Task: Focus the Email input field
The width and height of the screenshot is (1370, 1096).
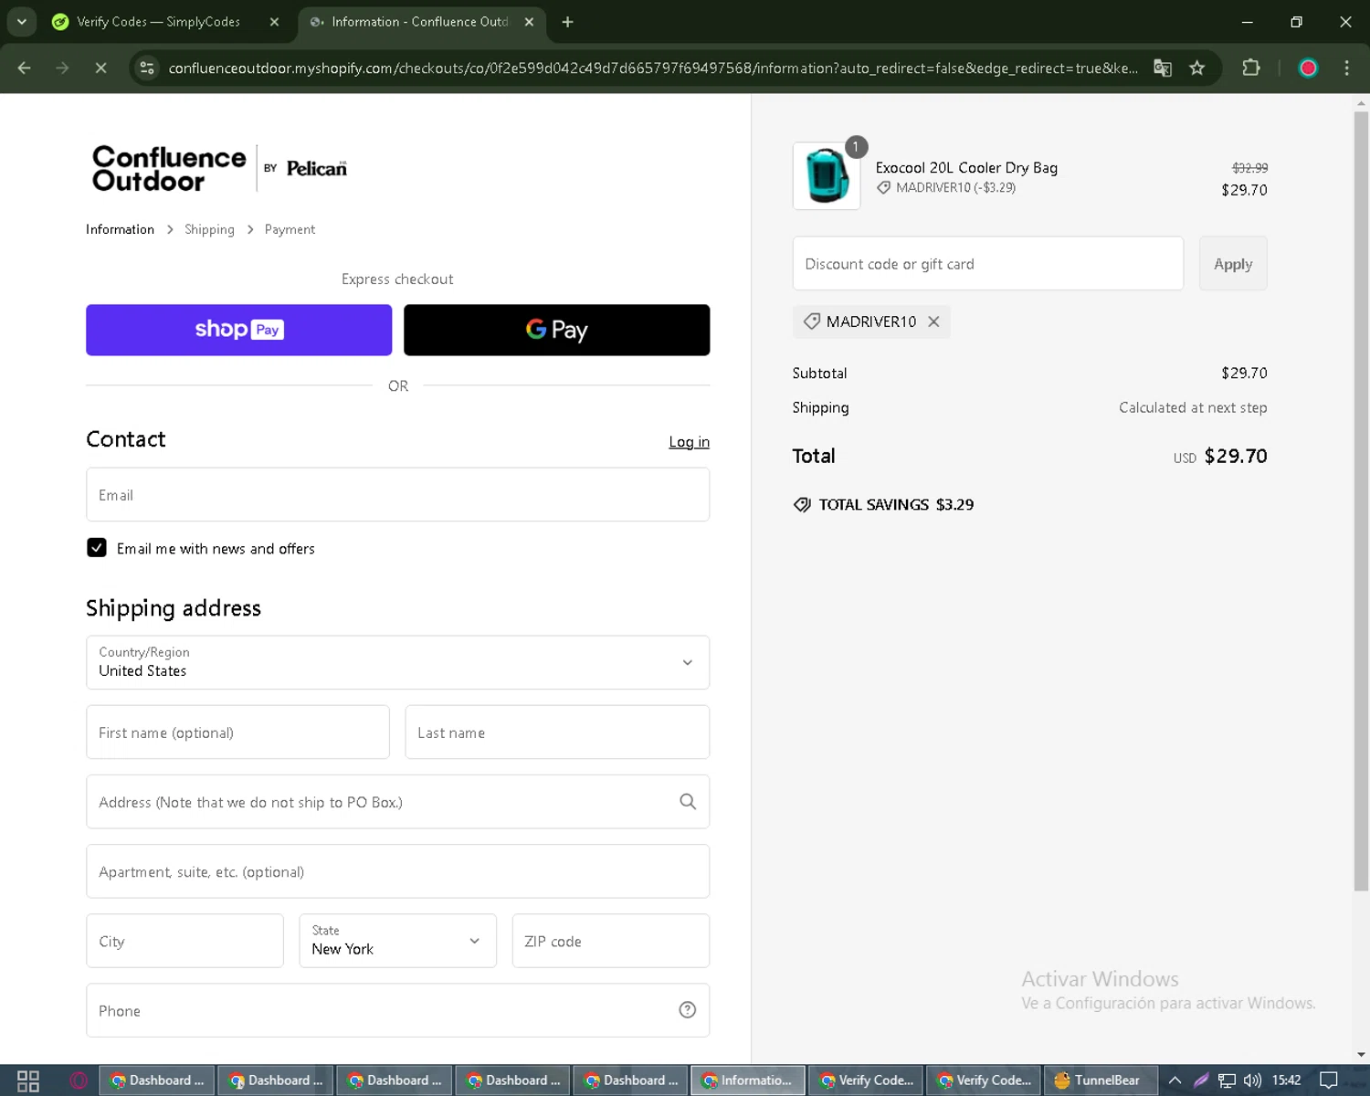Action: point(397,495)
